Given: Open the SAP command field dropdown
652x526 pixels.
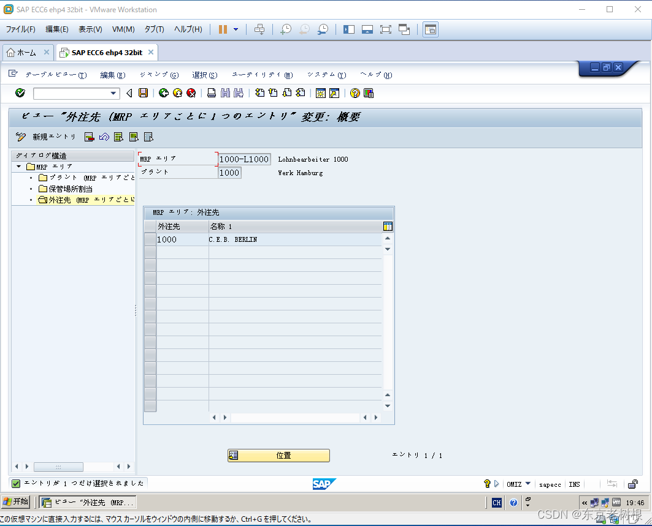Looking at the screenshot, I should point(113,94).
